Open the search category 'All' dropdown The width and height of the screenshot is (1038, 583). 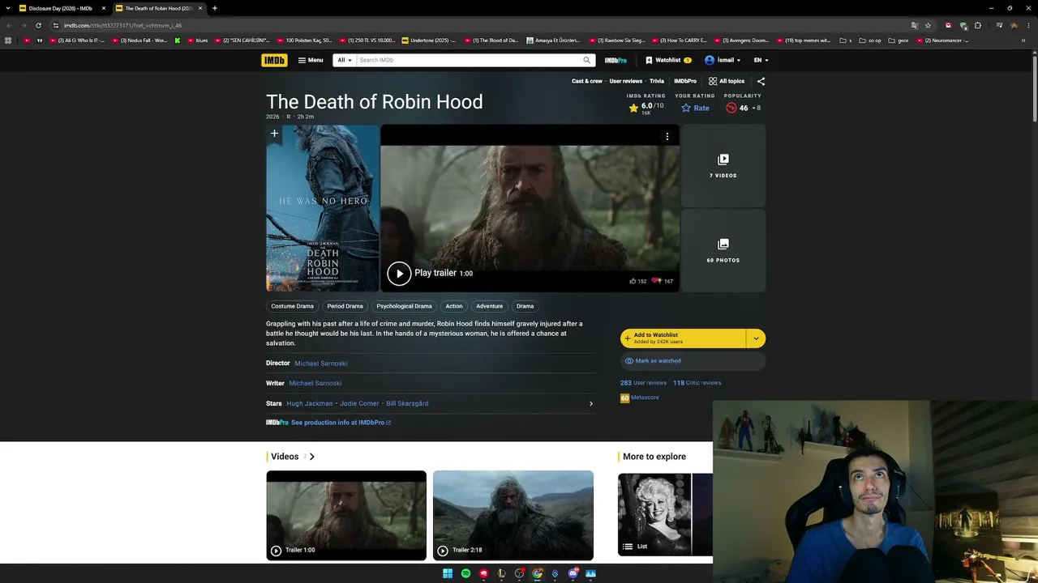pos(345,60)
